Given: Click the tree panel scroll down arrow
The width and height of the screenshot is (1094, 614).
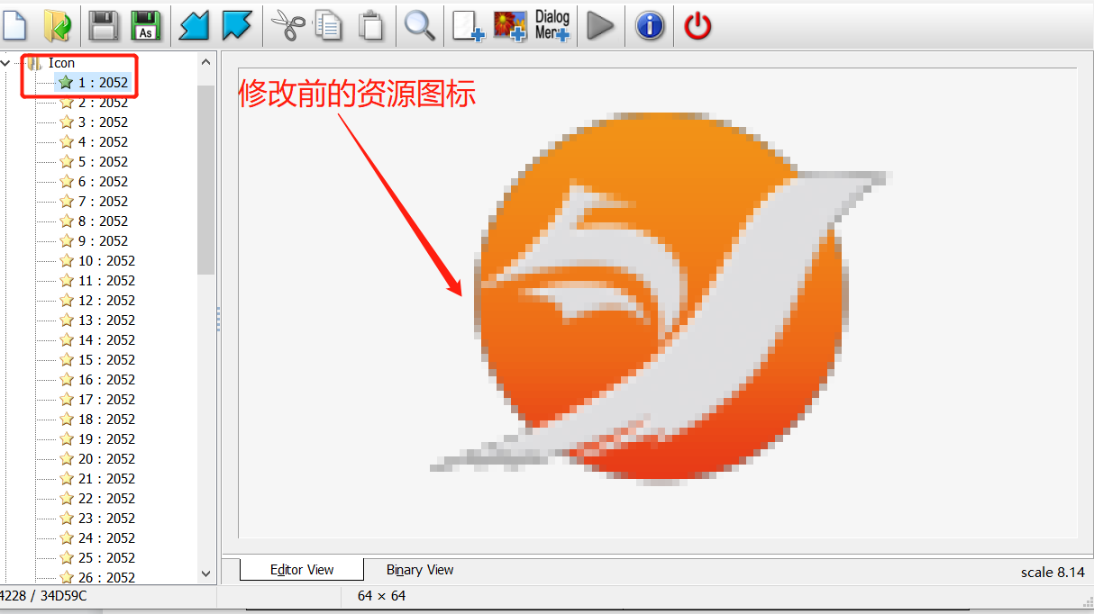Looking at the screenshot, I should [205, 573].
